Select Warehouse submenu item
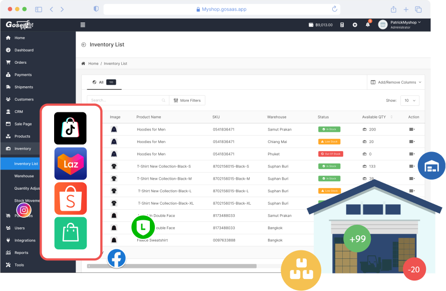This screenshot has height=291, width=446. coord(24,176)
